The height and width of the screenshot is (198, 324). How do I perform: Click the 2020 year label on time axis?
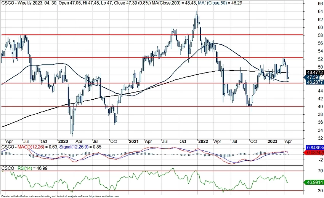63,142
